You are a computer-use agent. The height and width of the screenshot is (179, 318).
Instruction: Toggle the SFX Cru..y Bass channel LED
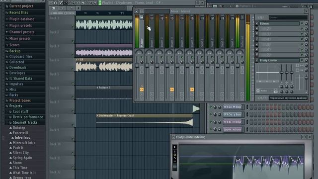pos(211,114)
